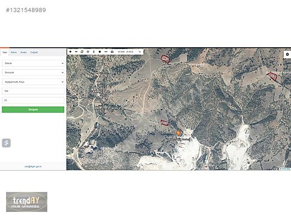The width and height of the screenshot is (291, 218).
Task: Select the info (i) tool
Action: coord(94,51)
